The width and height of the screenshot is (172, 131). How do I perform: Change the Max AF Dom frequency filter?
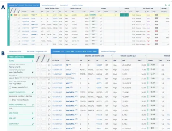[x=14, y=78]
